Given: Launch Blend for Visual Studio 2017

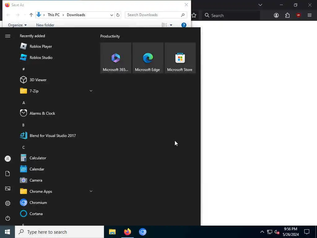Looking at the screenshot, I should point(56,136).
